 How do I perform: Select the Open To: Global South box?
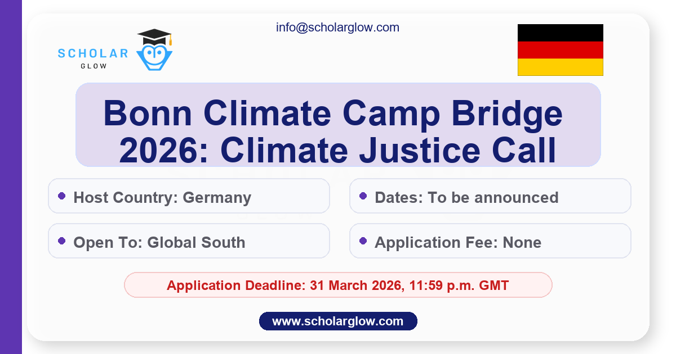(189, 241)
